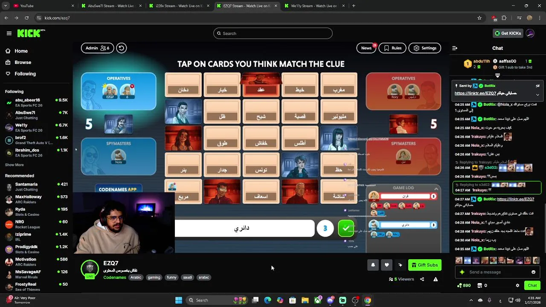Open the Kick hamburger menu

(9, 33)
